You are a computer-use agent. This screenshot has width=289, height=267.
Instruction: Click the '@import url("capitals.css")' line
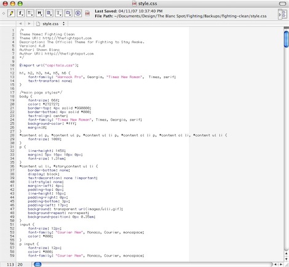[49, 65]
